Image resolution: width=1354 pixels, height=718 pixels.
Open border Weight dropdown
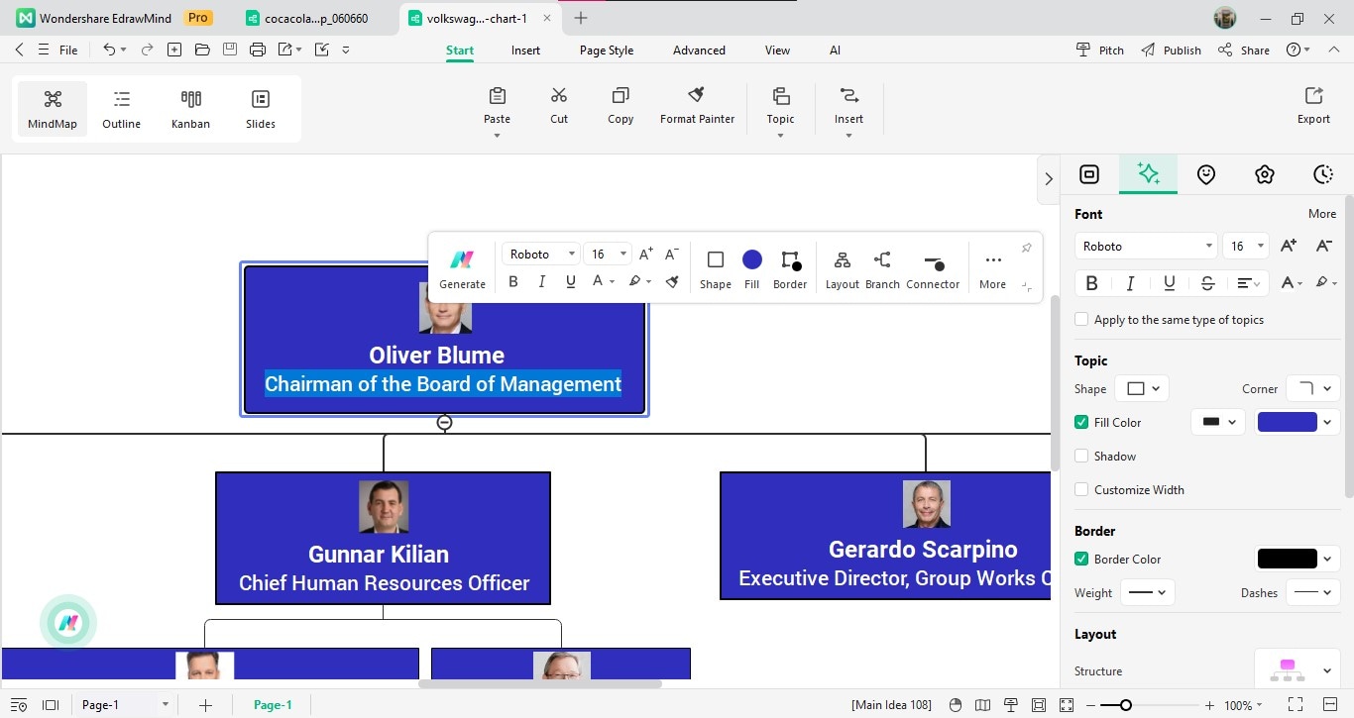tap(1147, 592)
